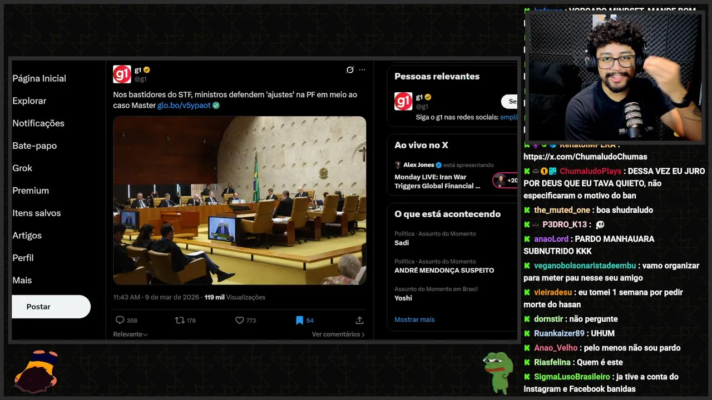Click the webcam feed of the streamer

coord(614,77)
